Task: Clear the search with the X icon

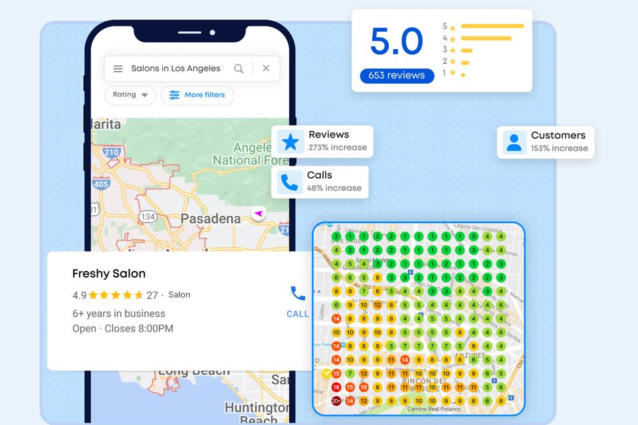Action: click(266, 68)
